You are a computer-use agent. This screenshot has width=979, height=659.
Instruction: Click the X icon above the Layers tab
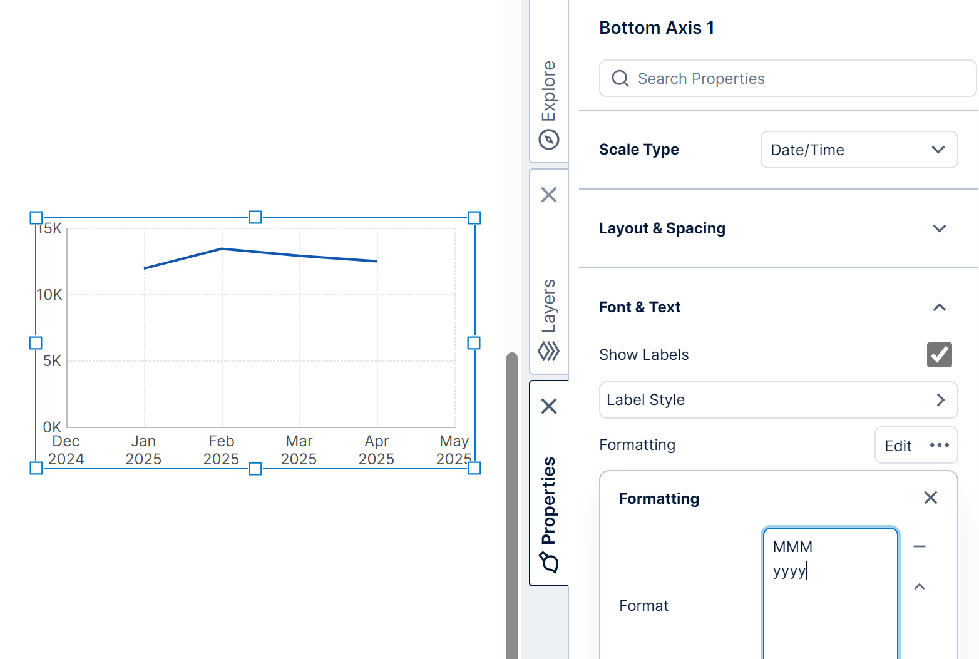549,195
